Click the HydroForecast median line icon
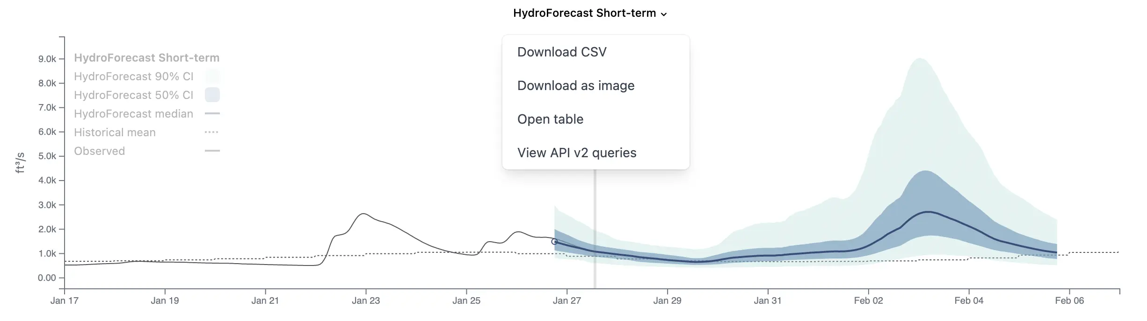Screen dimensions: 1147x321 (212, 113)
